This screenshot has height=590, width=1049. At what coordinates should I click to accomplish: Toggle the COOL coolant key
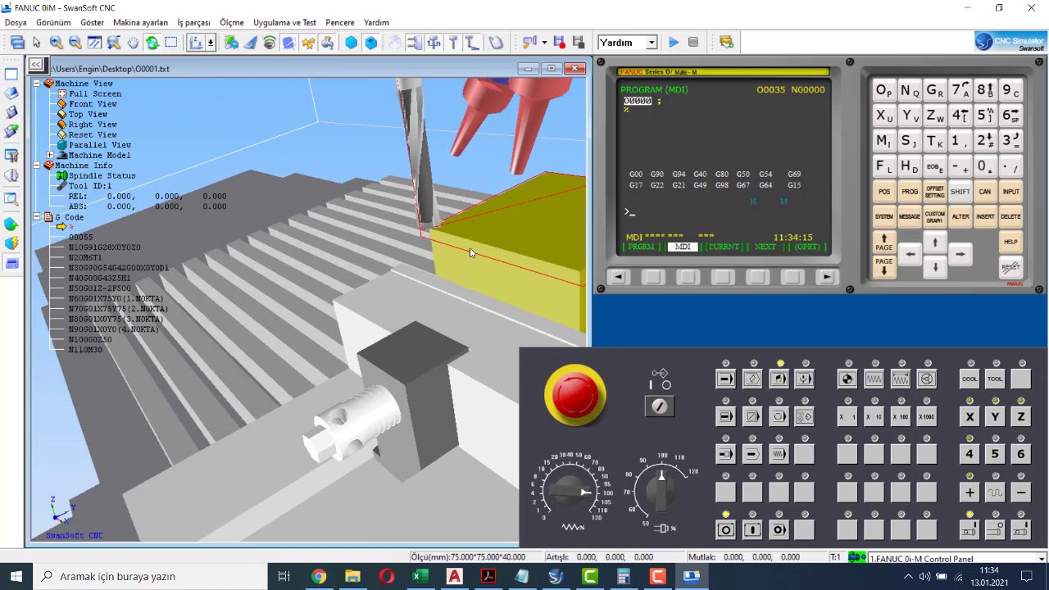pos(970,379)
